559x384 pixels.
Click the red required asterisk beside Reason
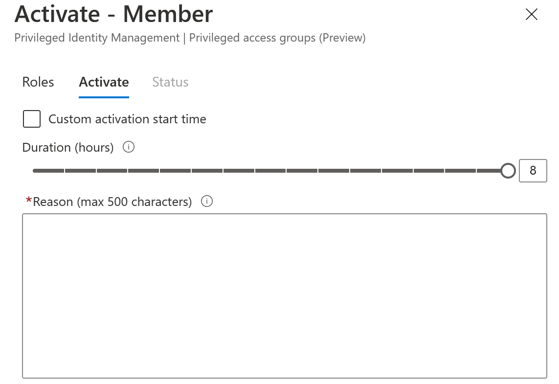pos(28,201)
